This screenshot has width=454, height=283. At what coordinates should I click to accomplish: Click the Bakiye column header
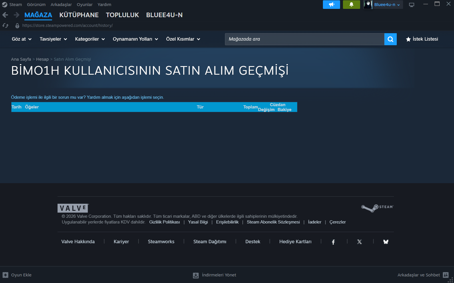285,110
